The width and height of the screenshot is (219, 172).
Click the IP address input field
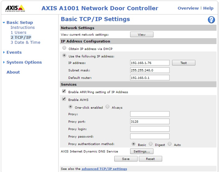pos(150,63)
